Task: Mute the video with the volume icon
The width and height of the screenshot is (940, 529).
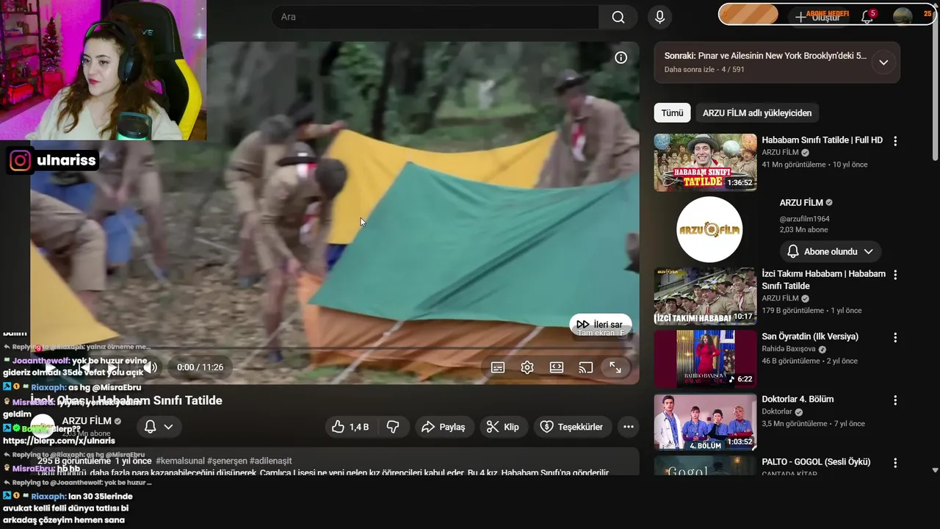Action: (x=150, y=367)
